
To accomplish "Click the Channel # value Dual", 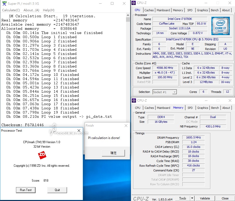I will tap(213, 117).
